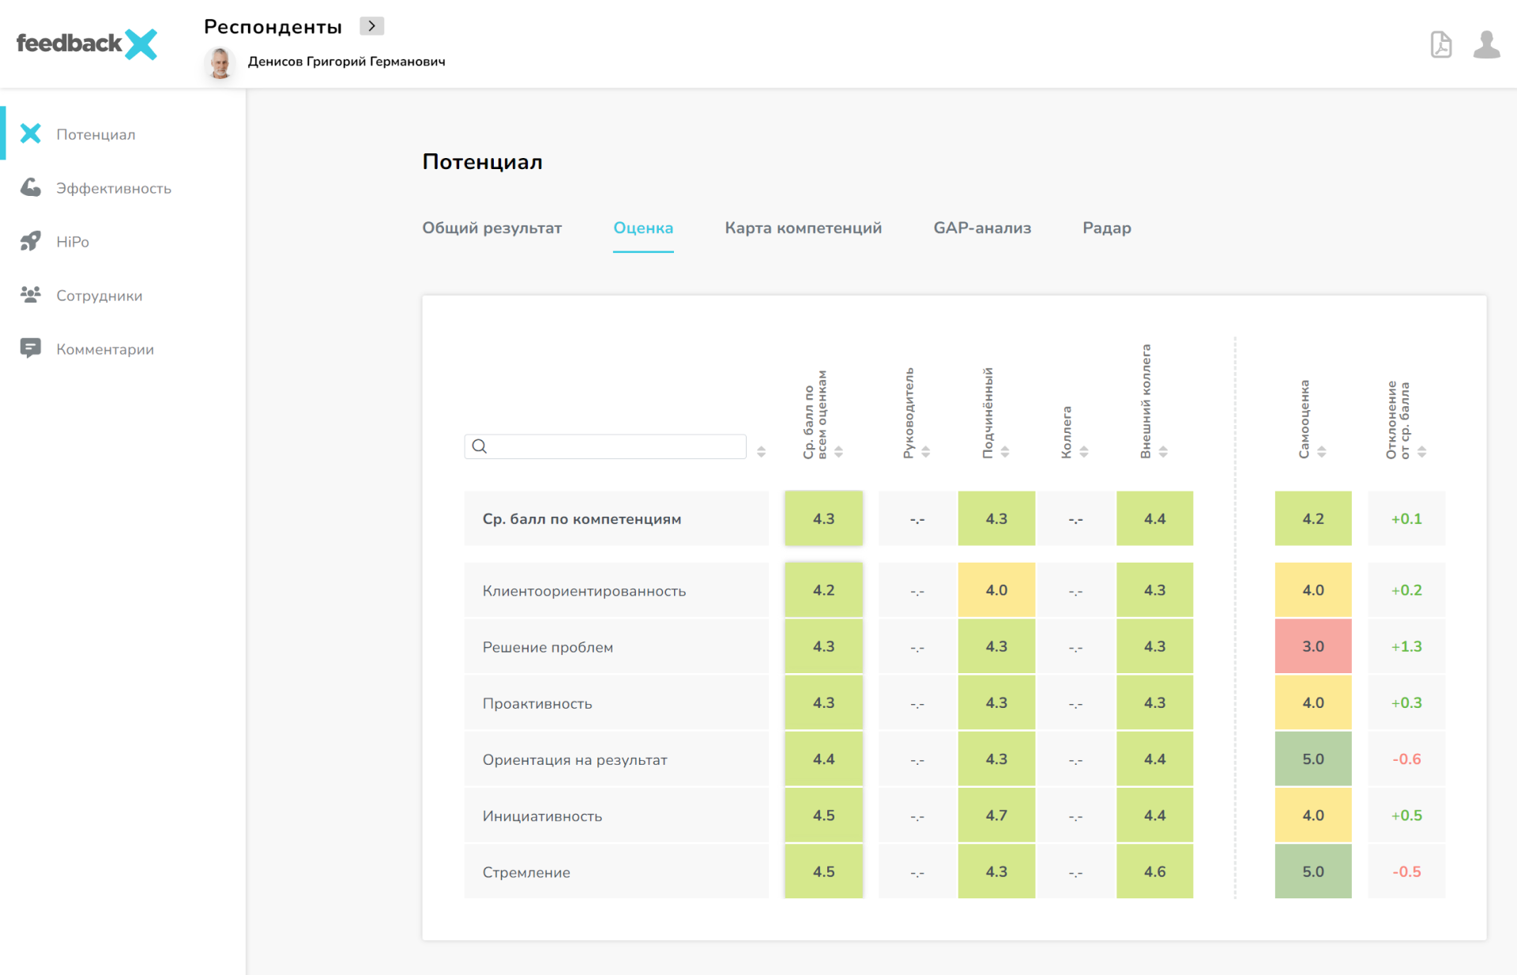
Task: Select the red 3.0 self-assessment cell for Решение проблем
Action: click(1313, 646)
